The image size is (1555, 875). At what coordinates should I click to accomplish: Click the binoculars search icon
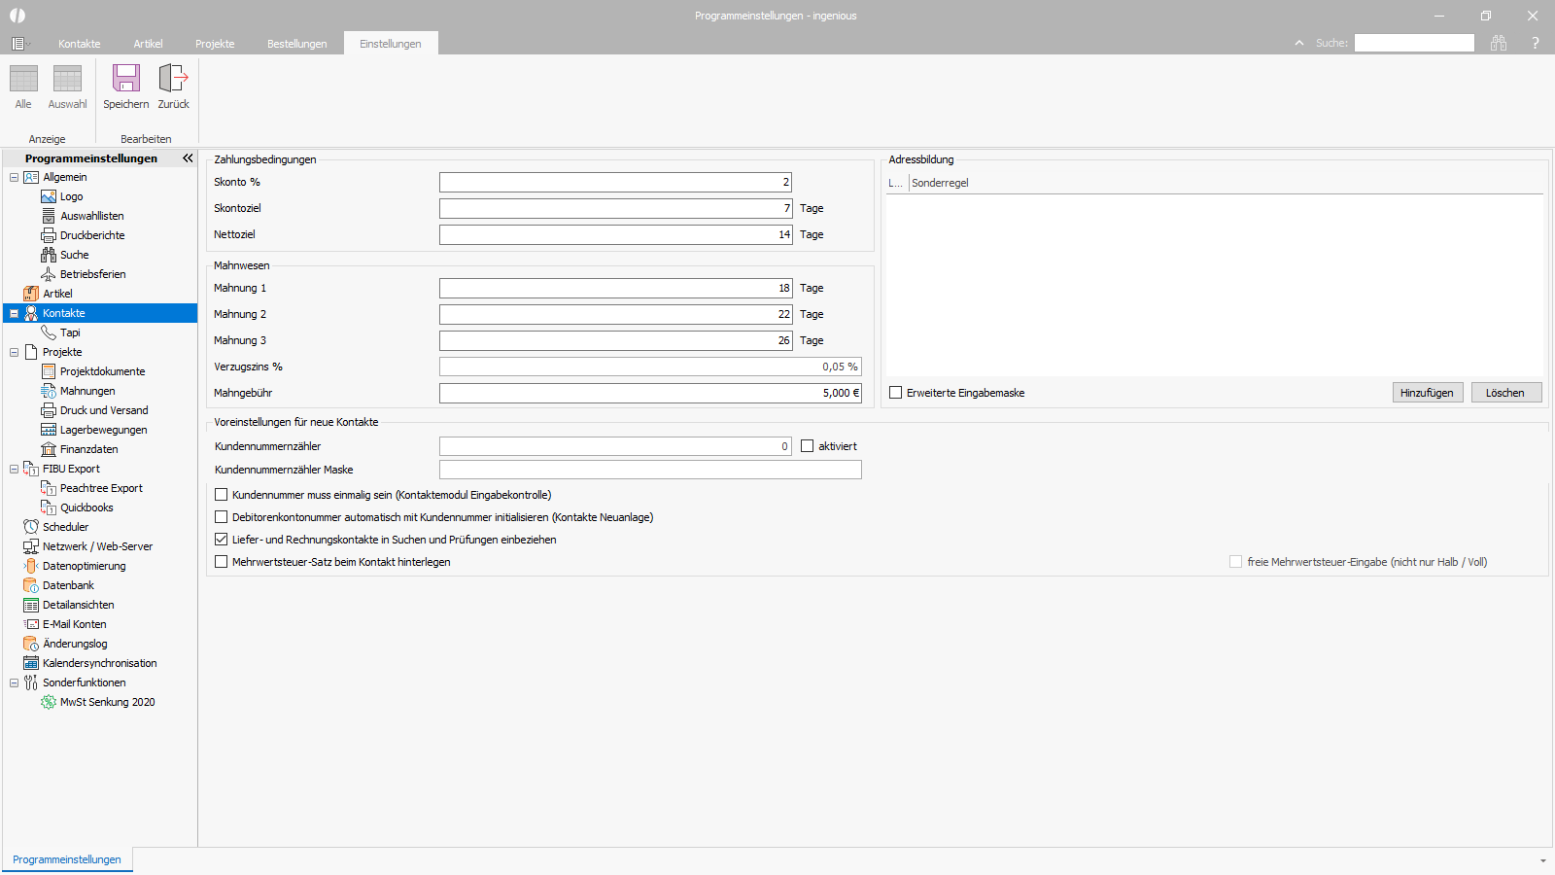(1499, 43)
